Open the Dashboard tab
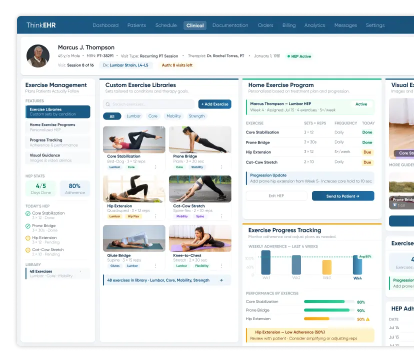The width and height of the screenshot is (414, 362). click(105, 25)
